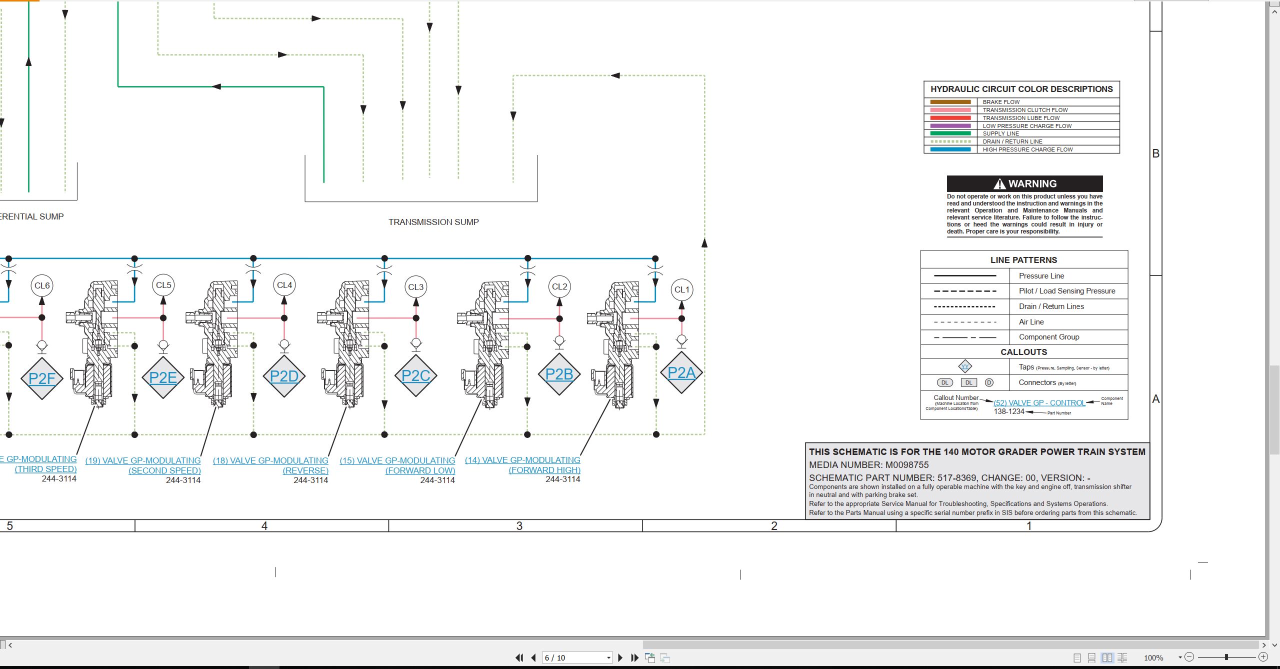Click the next view icon

coord(665,658)
